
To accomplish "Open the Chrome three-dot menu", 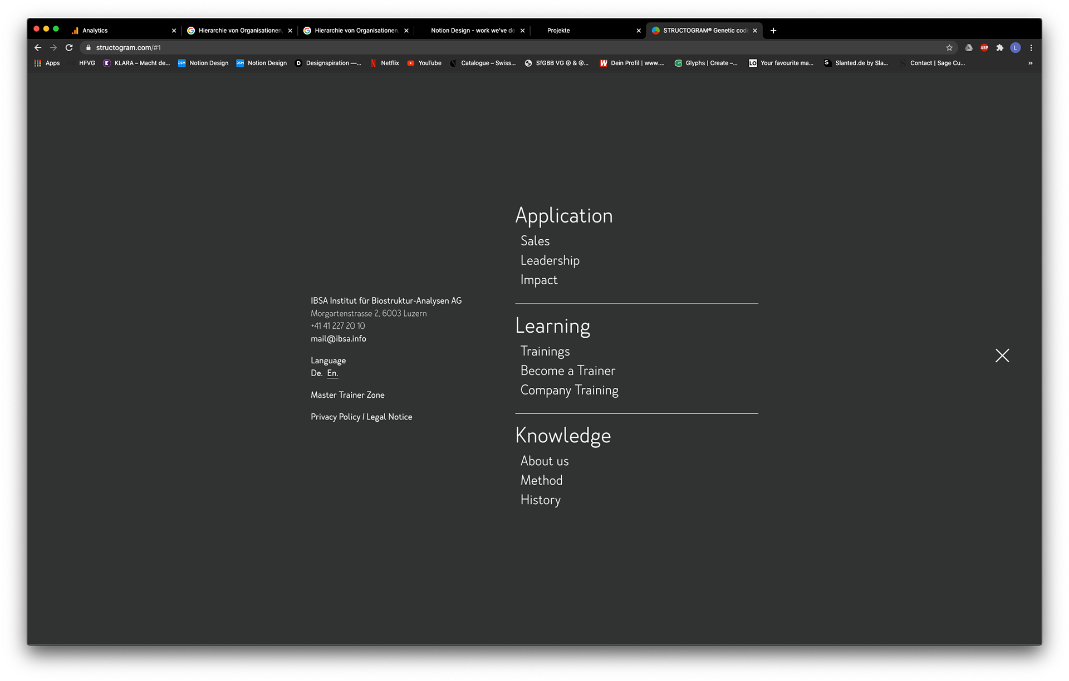I will click(1031, 48).
